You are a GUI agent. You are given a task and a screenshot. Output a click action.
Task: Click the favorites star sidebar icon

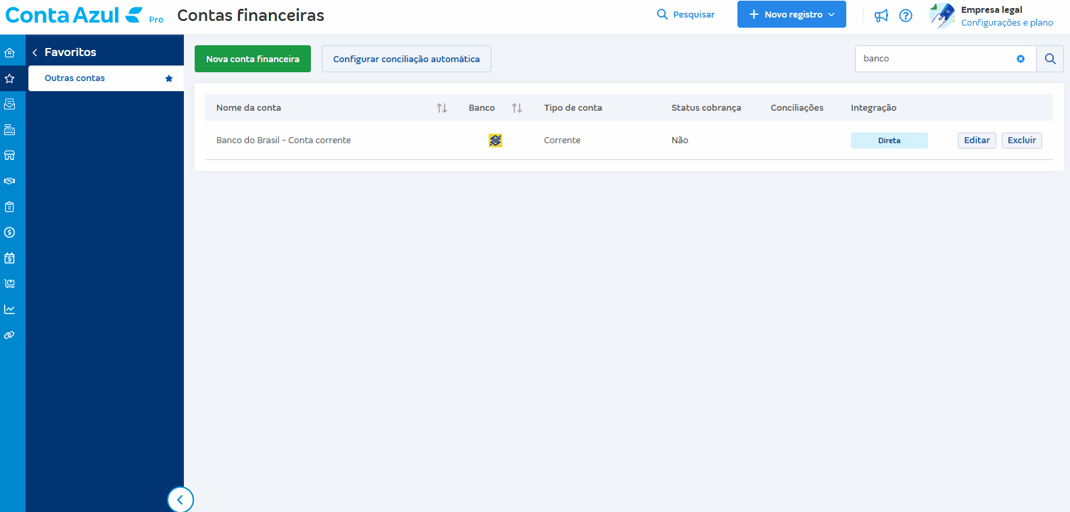pyautogui.click(x=9, y=78)
